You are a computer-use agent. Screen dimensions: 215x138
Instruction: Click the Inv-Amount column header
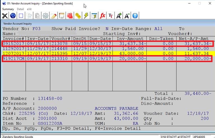pos(130,39)
